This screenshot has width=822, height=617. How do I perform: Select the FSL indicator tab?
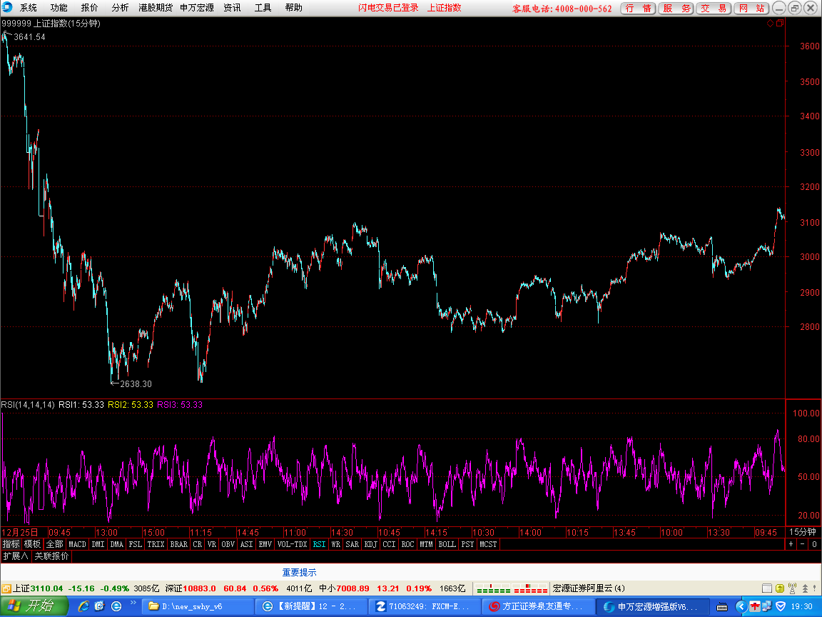pos(136,544)
